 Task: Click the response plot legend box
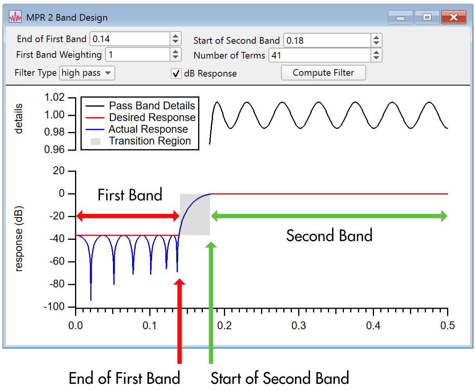click(140, 123)
